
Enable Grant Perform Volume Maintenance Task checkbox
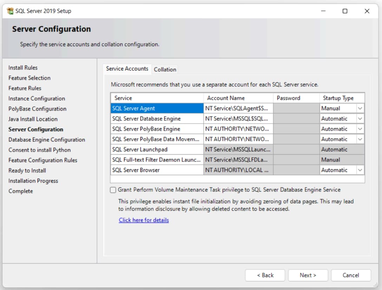[x=113, y=190]
